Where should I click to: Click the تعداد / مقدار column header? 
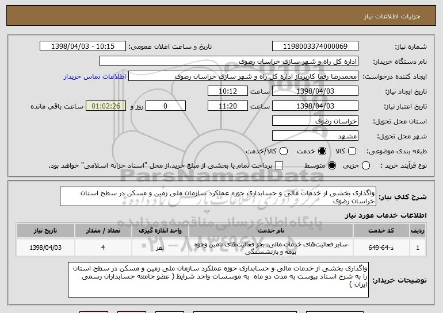[103, 231]
